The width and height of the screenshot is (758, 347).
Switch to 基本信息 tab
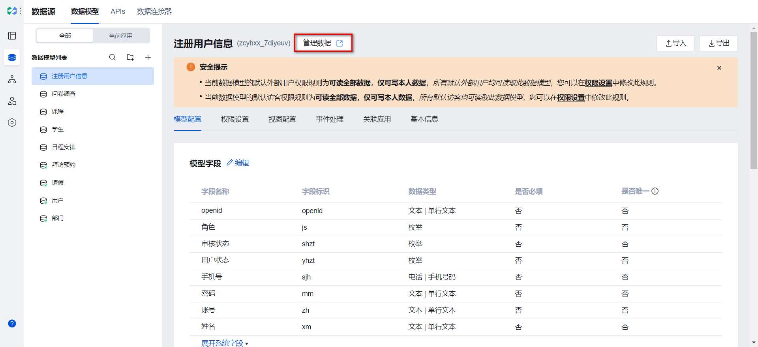tap(424, 119)
